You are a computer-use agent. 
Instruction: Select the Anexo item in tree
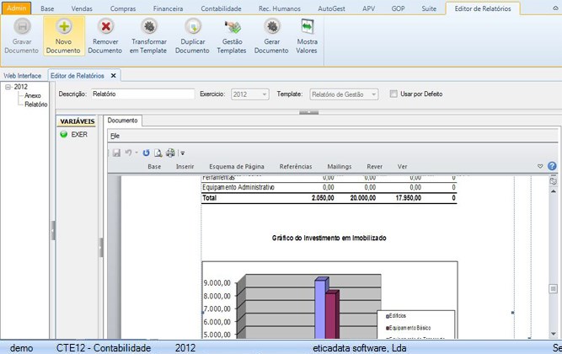pyautogui.click(x=33, y=95)
